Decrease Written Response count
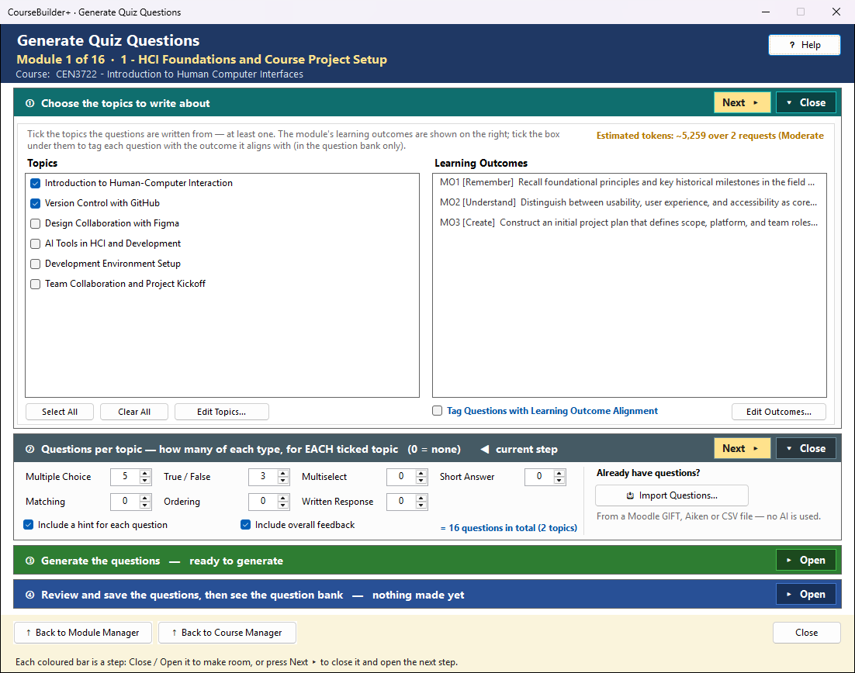This screenshot has width=855, height=673. (x=421, y=506)
